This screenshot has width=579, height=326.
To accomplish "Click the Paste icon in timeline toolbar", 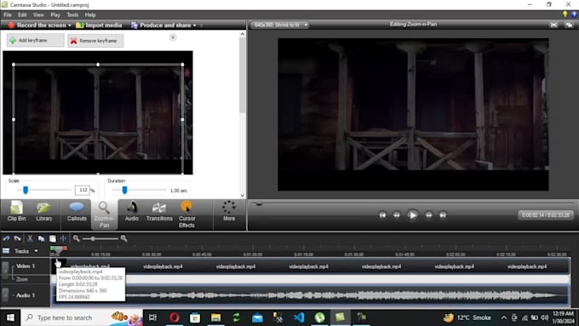I will pos(53,238).
